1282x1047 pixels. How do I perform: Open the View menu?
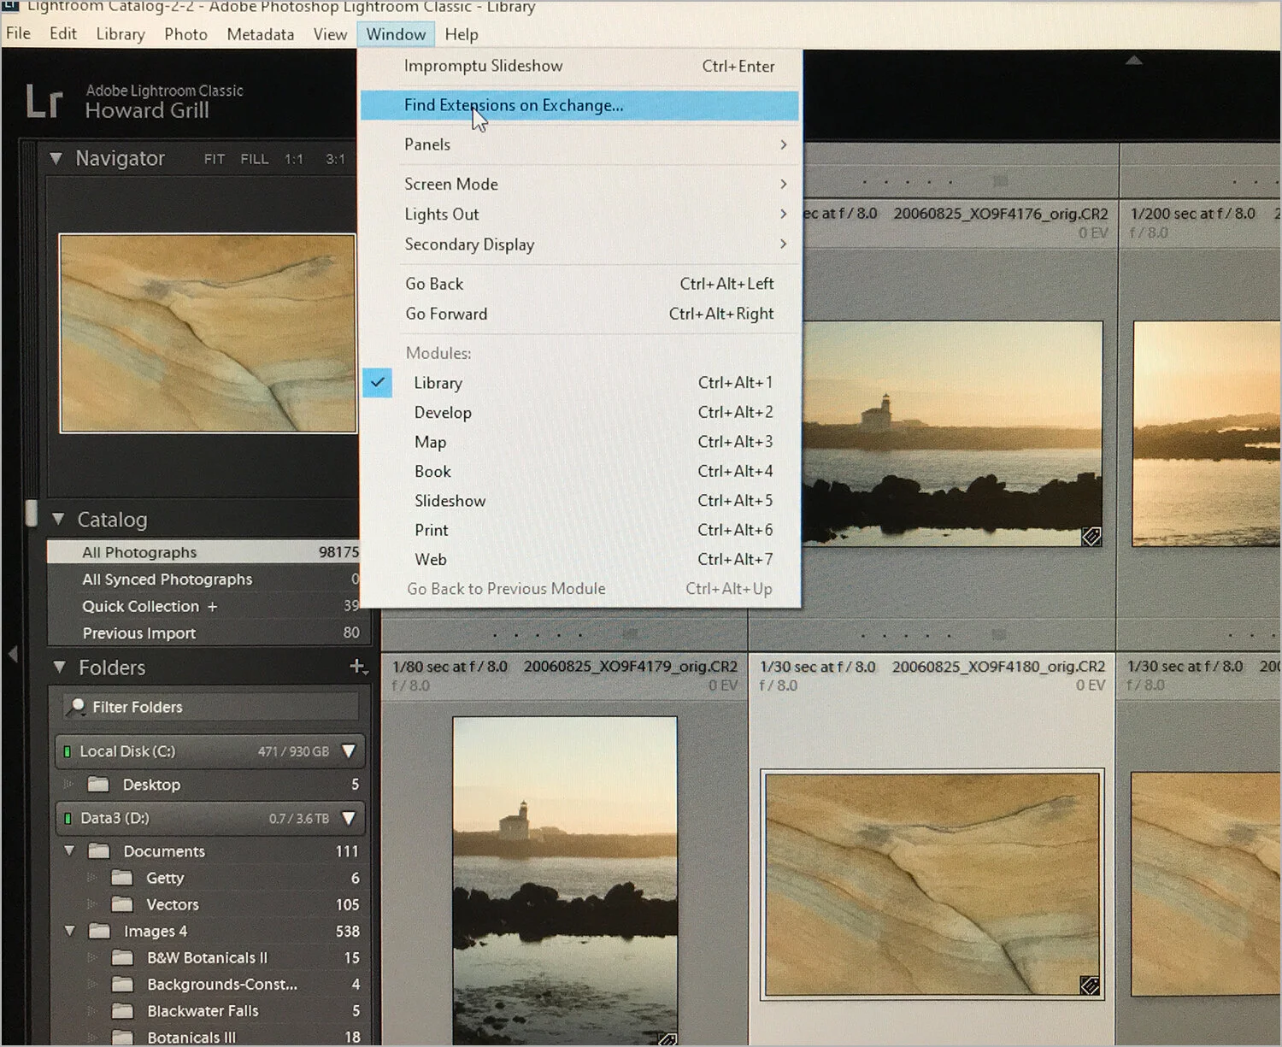pos(330,34)
